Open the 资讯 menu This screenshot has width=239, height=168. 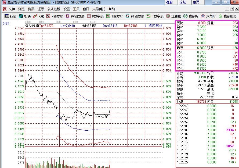pyautogui.click(x=31, y=9)
